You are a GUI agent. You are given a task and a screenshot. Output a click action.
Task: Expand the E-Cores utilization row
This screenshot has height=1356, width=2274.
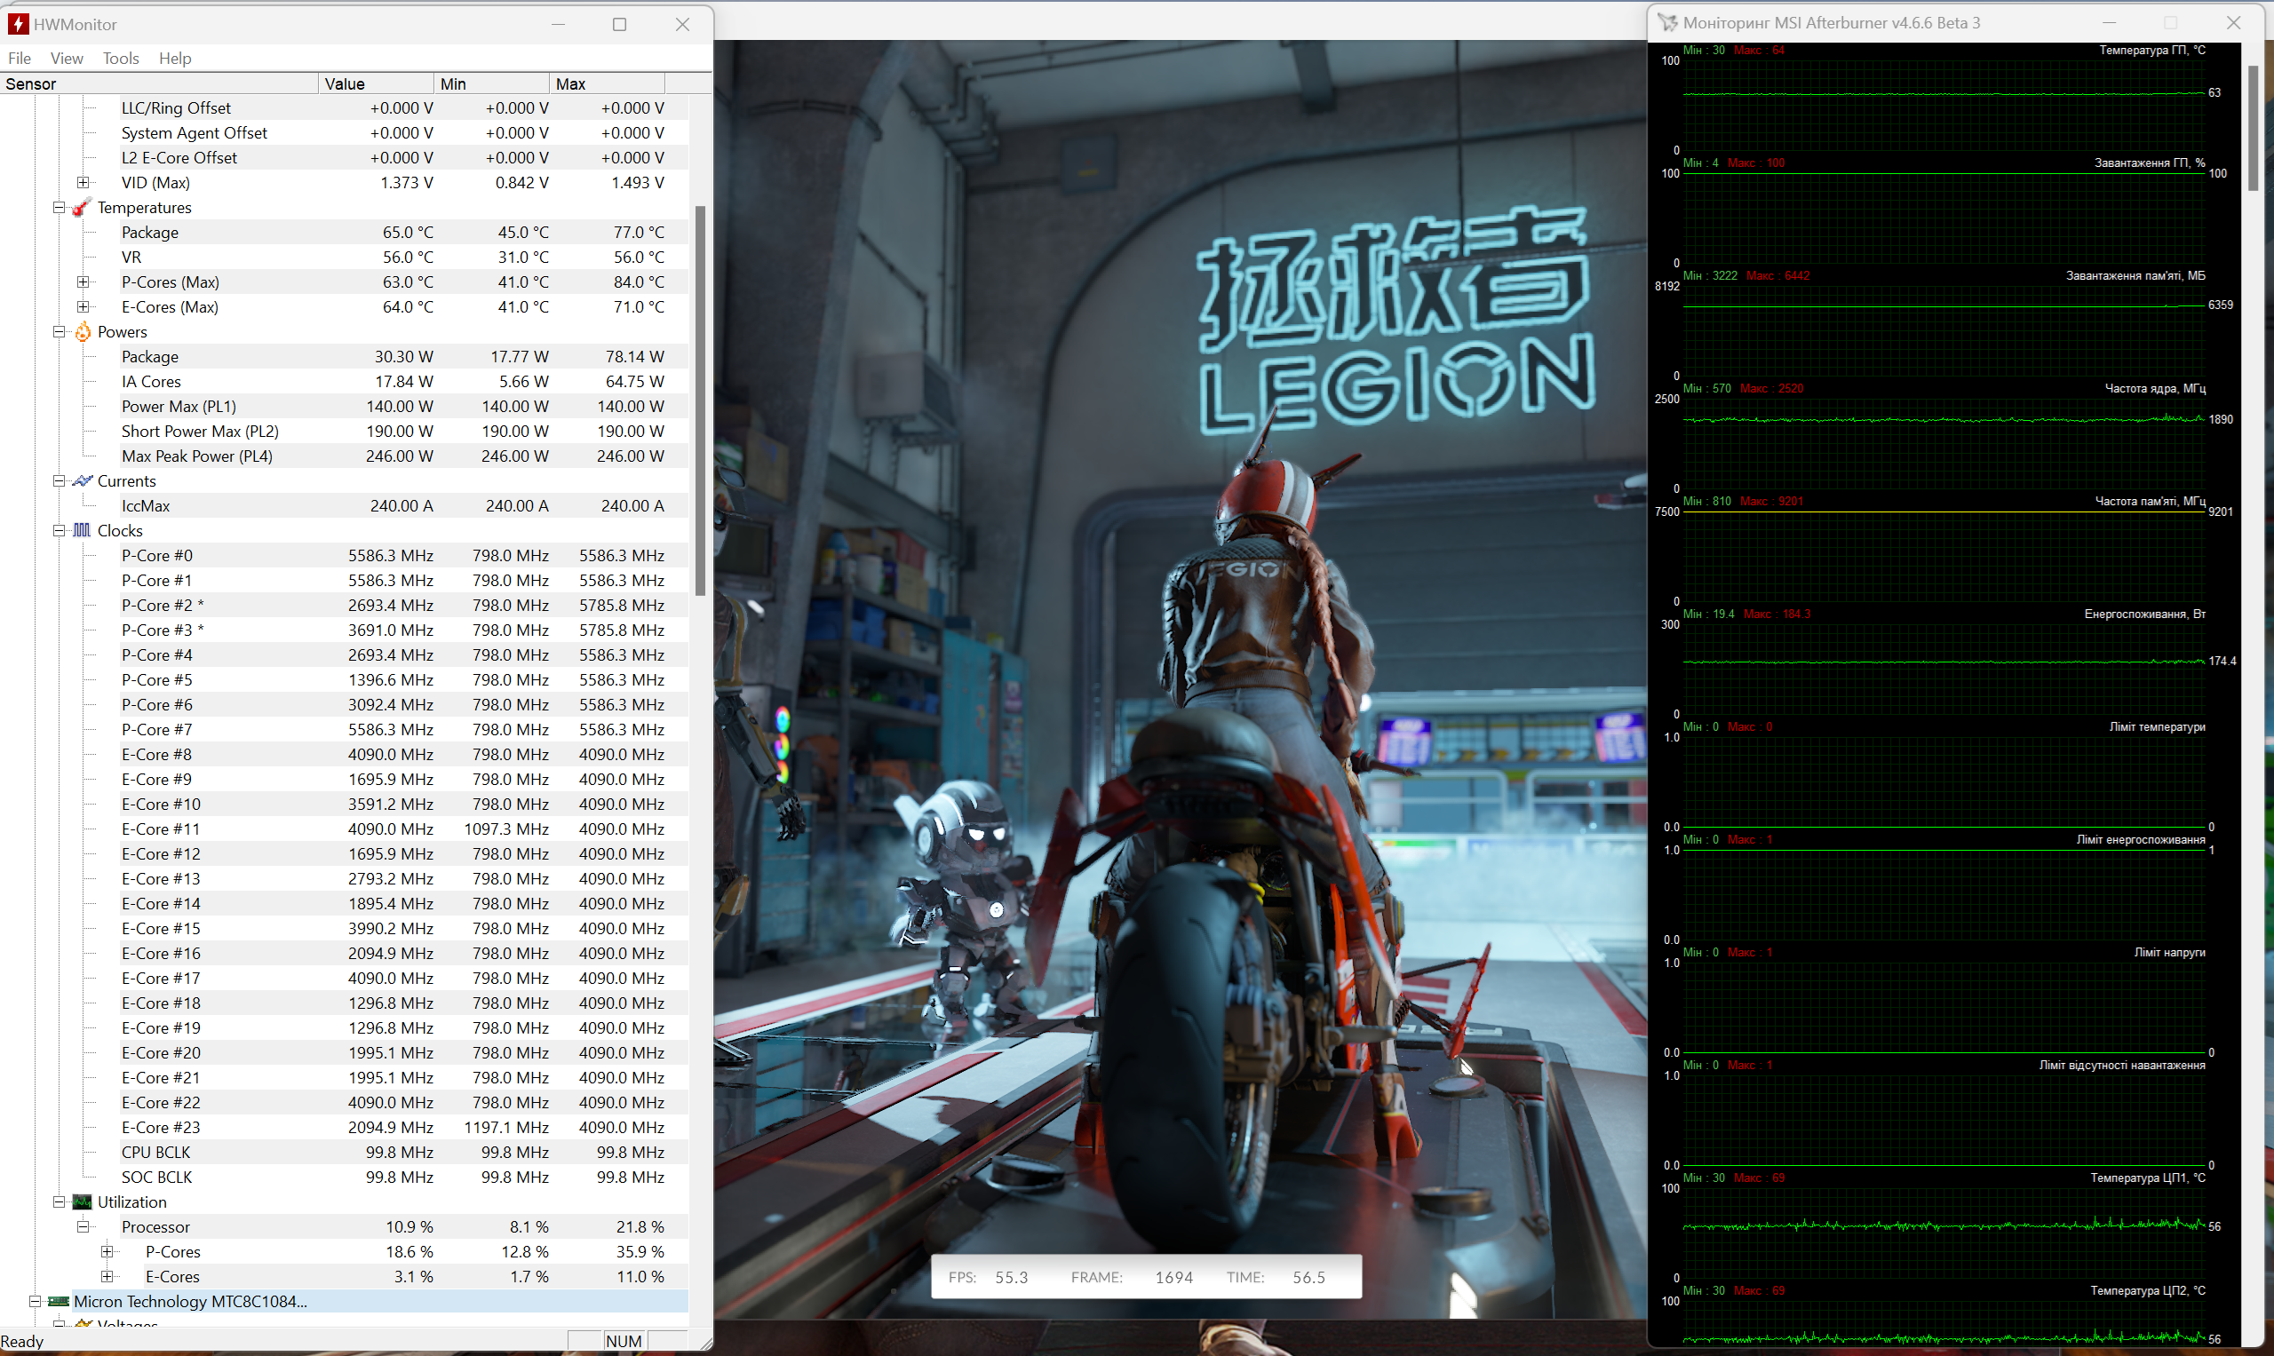tap(107, 1276)
